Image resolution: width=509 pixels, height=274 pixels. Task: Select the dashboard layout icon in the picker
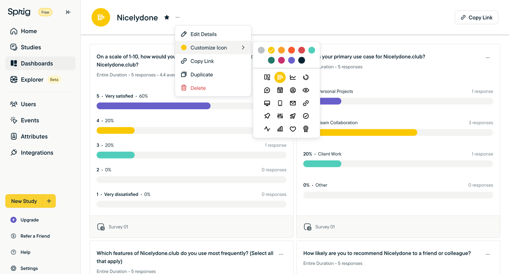[267, 77]
